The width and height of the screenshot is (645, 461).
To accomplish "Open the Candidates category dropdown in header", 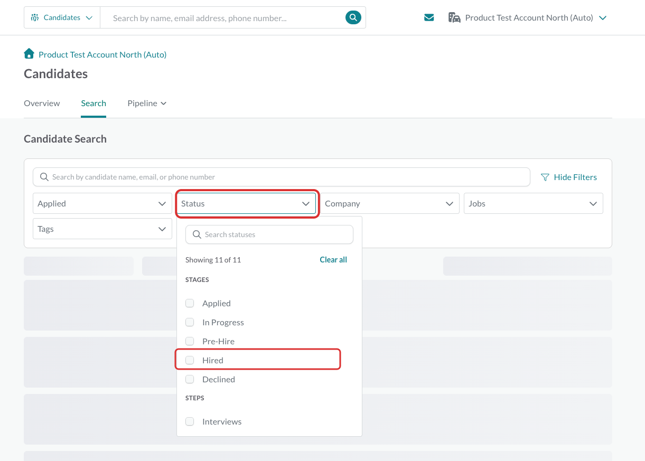I will 62,17.
